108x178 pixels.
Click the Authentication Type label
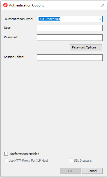point(19,19)
